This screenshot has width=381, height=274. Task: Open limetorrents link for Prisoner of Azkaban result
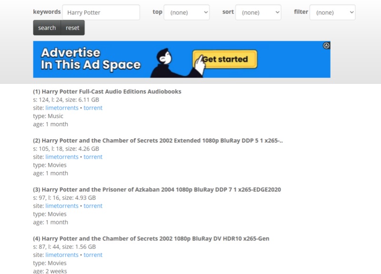(x=62, y=206)
